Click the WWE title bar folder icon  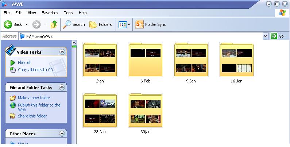[4, 4]
